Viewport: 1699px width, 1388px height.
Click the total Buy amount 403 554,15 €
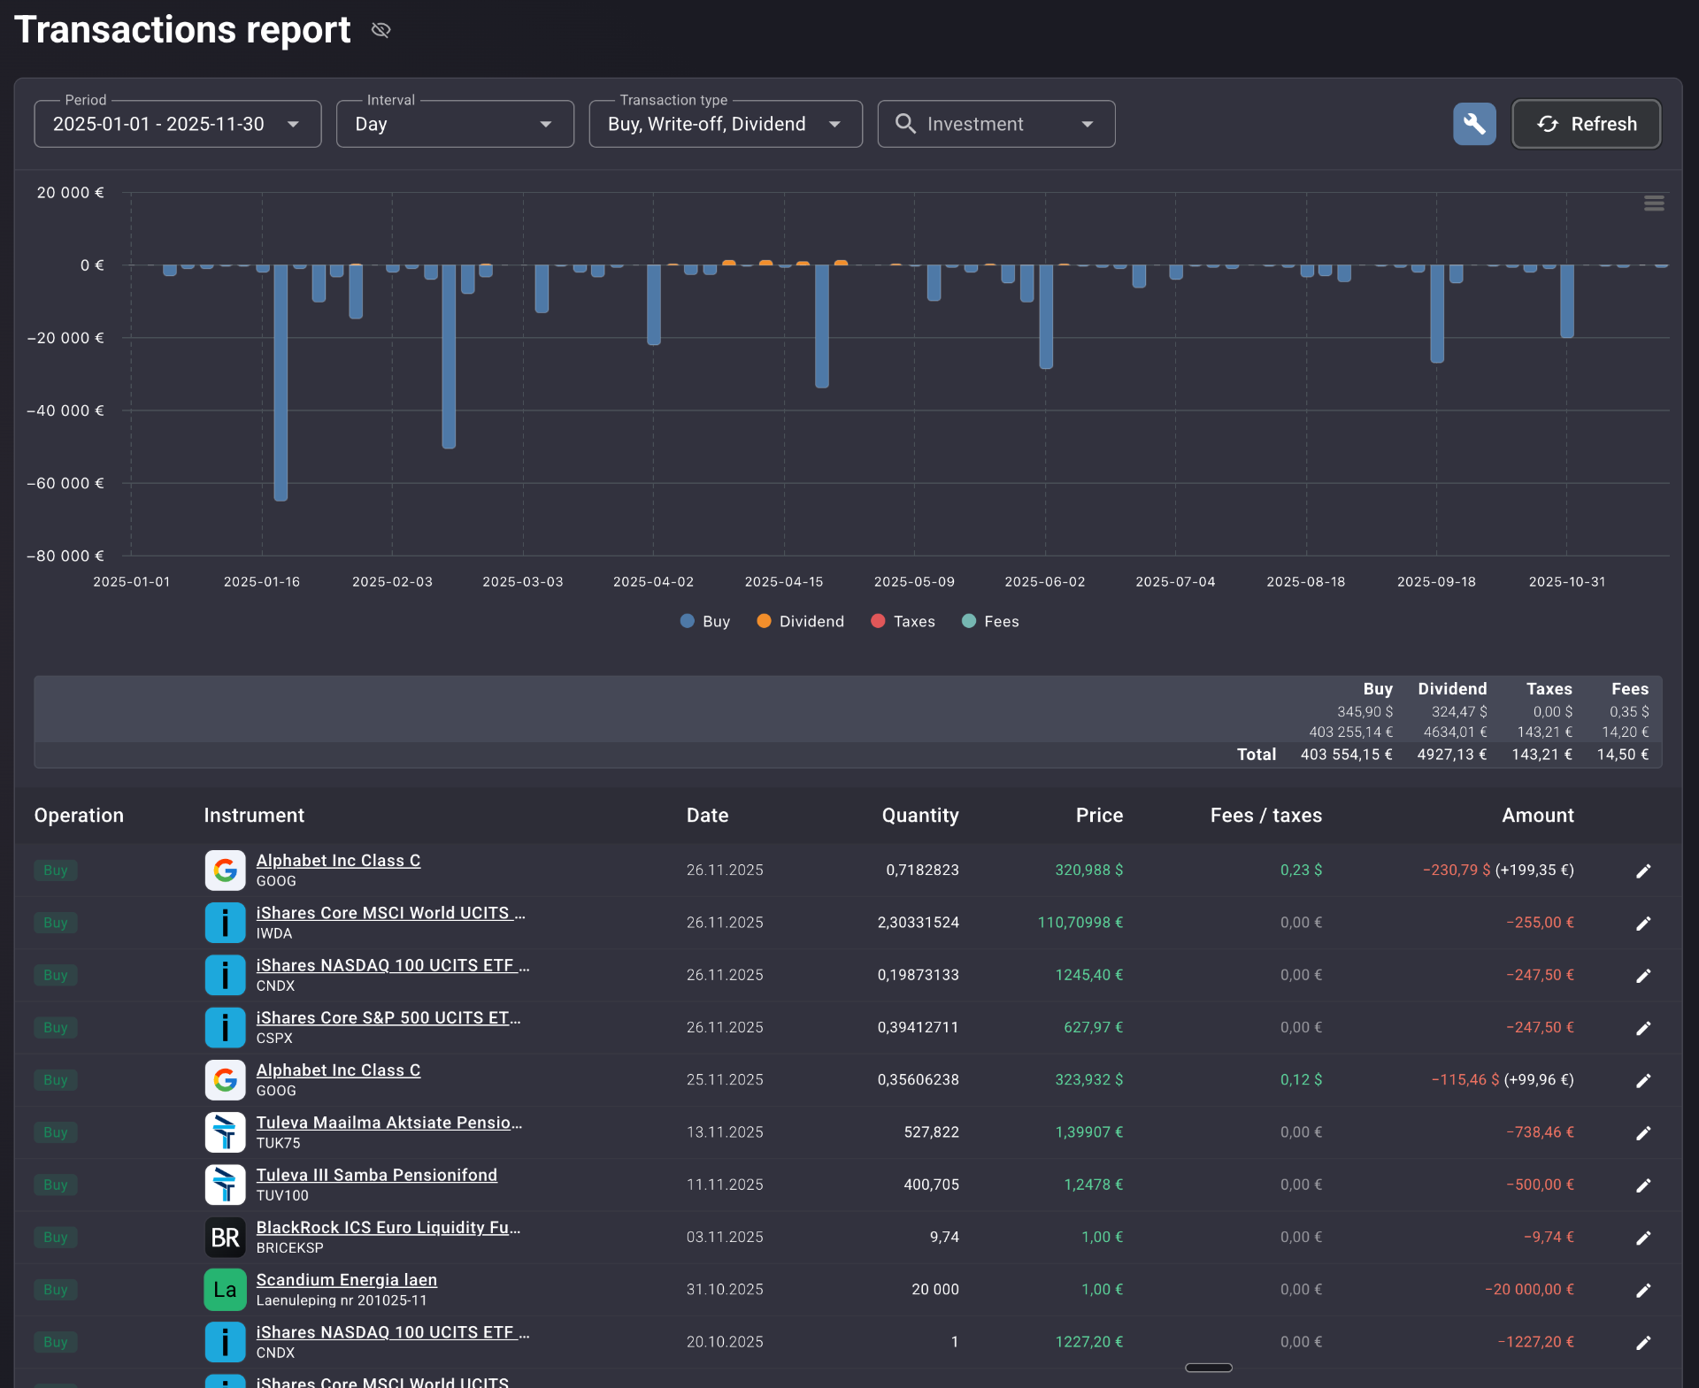pyautogui.click(x=1346, y=755)
